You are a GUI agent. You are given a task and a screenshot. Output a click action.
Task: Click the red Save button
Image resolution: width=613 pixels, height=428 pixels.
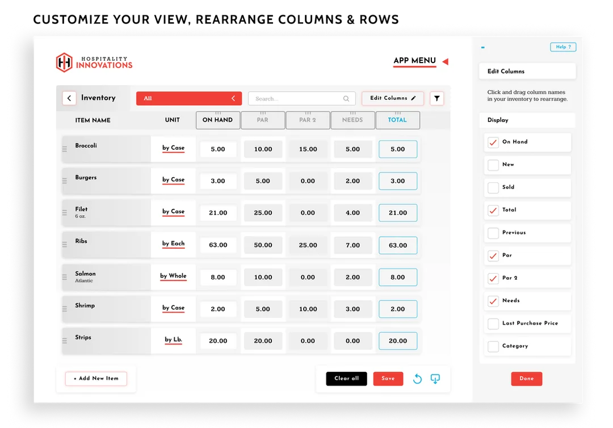[388, 379]
